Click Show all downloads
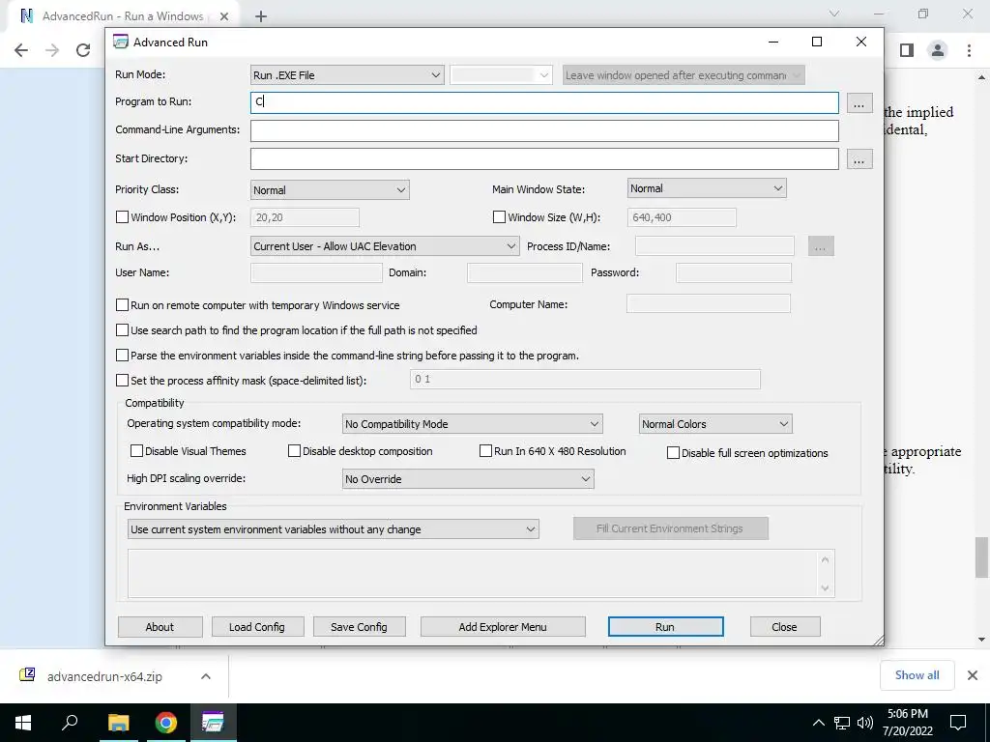 [917, 675]
